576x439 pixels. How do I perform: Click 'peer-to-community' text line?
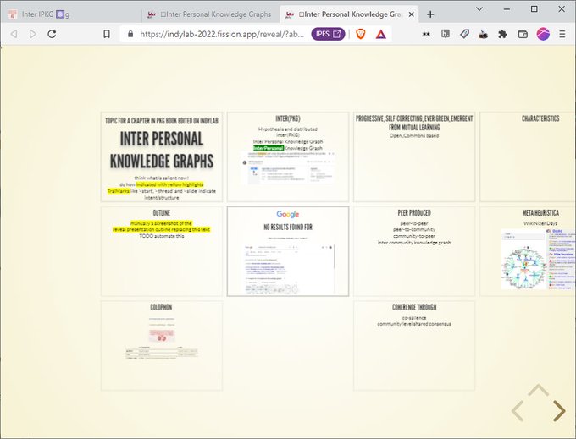click(414, 229)
